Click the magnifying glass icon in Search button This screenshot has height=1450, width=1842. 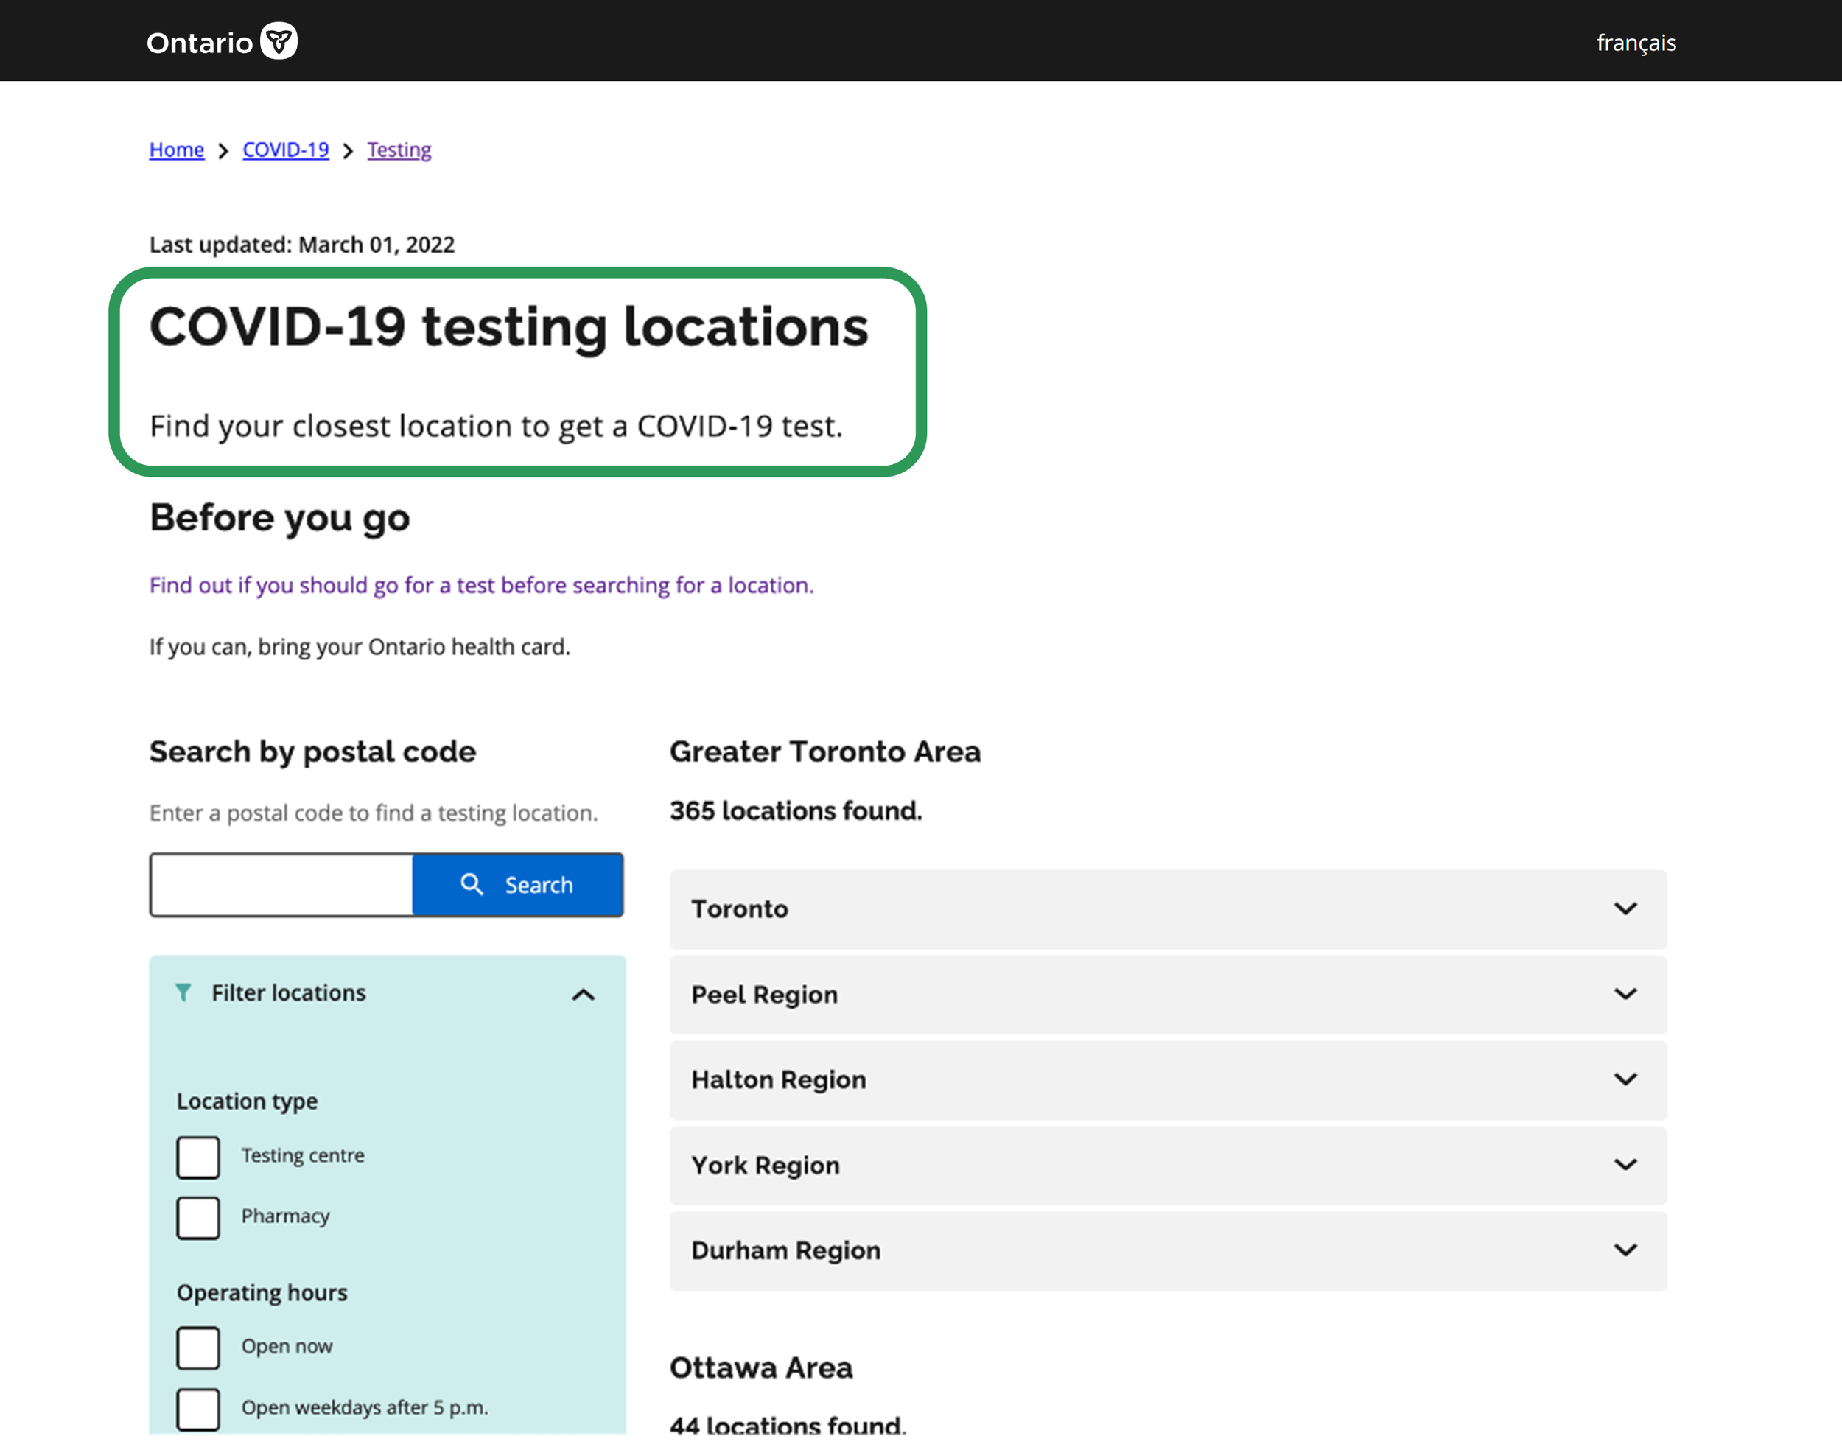pyautogui.click(x=472, y=885)
